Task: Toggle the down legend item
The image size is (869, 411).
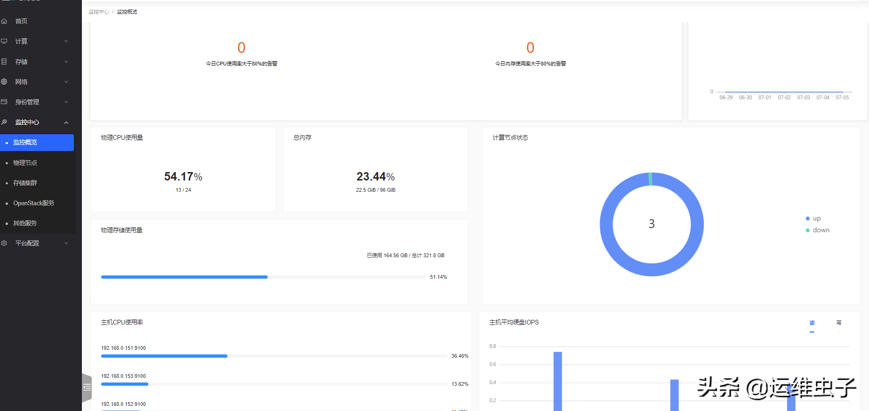Action: click(x=818, y=230)
